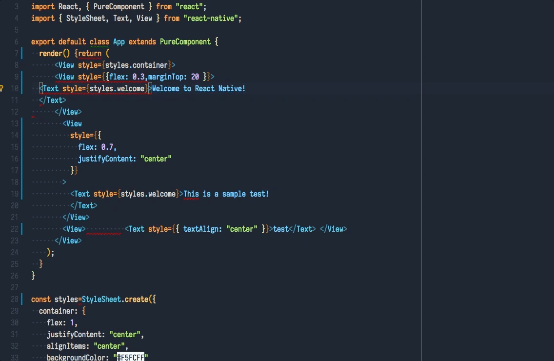Click the closing </Text> tag on line 11

(x=52, y=100)
